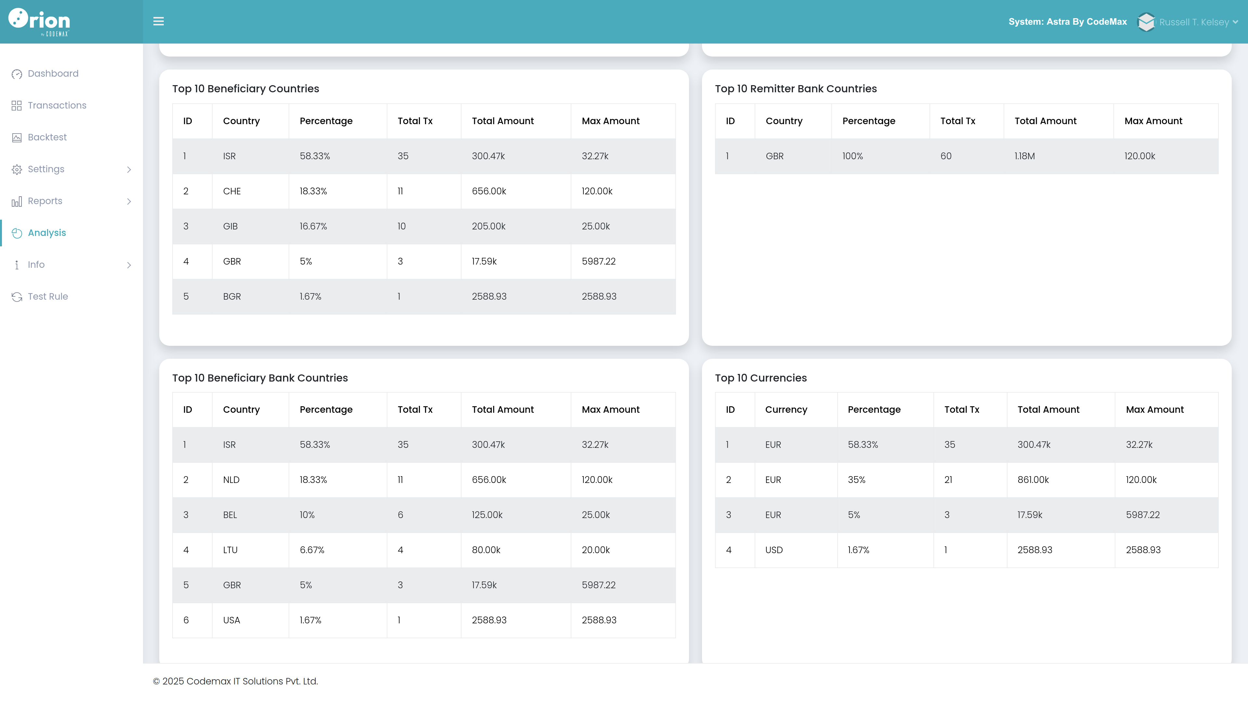Screen dimensions: 1248x702
Task: Expand the Settings submenu chevron
Action: pos(129,170)
